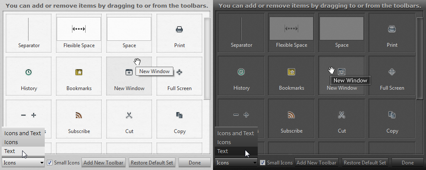Click the Full Screen icon in light panel
The image size is (426, 170).
pyautogui.click(x=179, y=72)
